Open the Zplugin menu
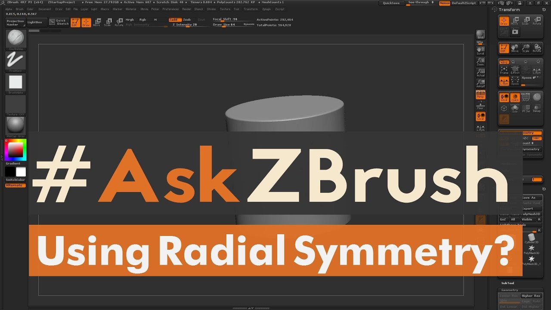The image size is (551, 310). (266, 9)
